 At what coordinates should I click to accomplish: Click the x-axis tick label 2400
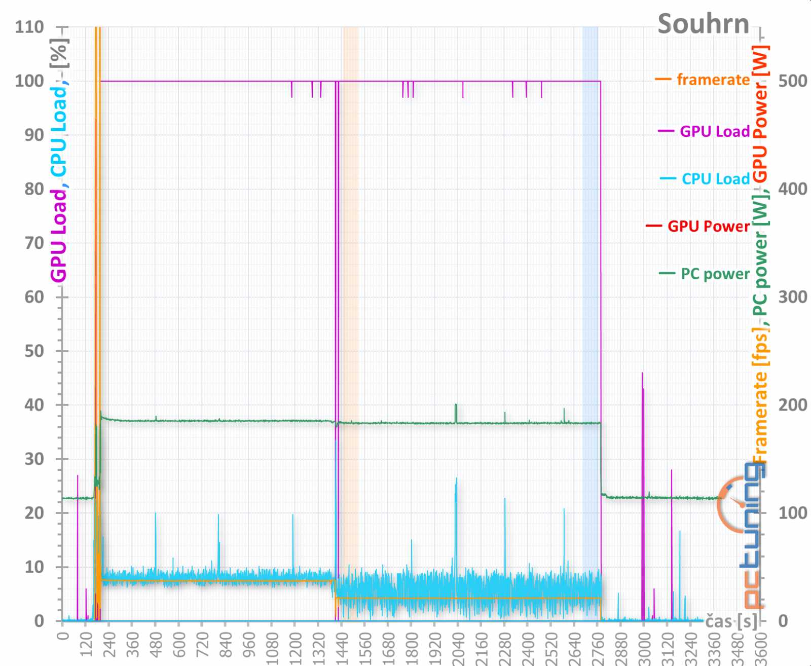(x=528, y=649)
